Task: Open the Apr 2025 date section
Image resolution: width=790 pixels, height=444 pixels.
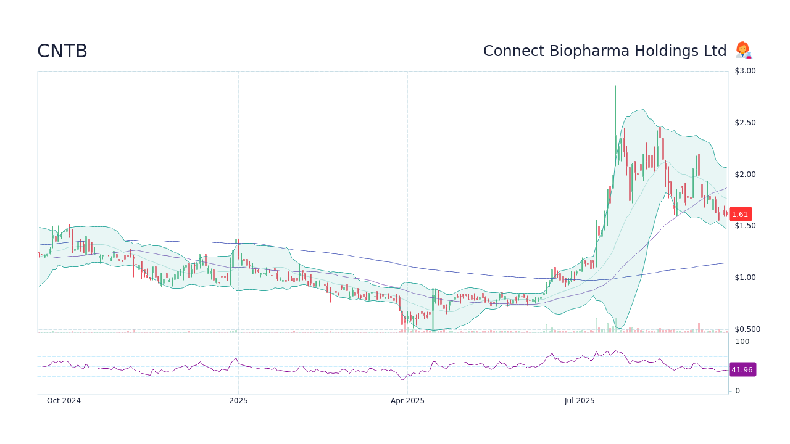Action: [407, 400]
